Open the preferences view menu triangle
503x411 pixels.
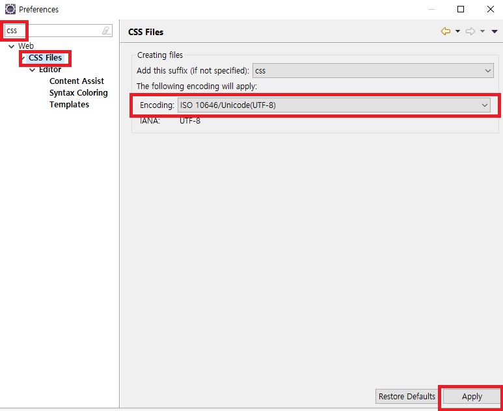click(495, 31)
